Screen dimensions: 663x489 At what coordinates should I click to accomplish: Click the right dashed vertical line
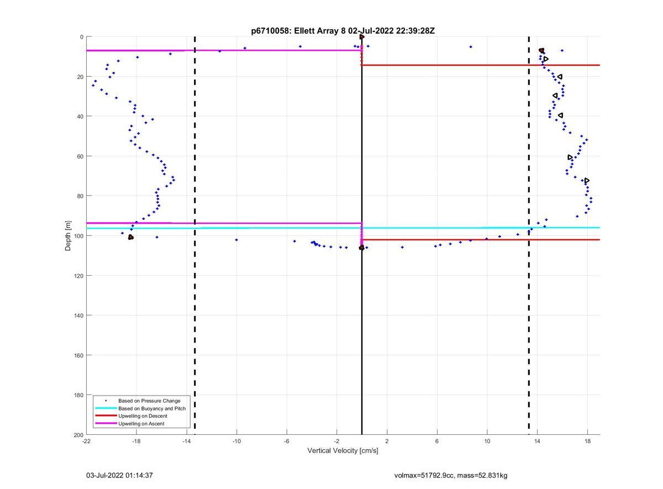[529, 236]
